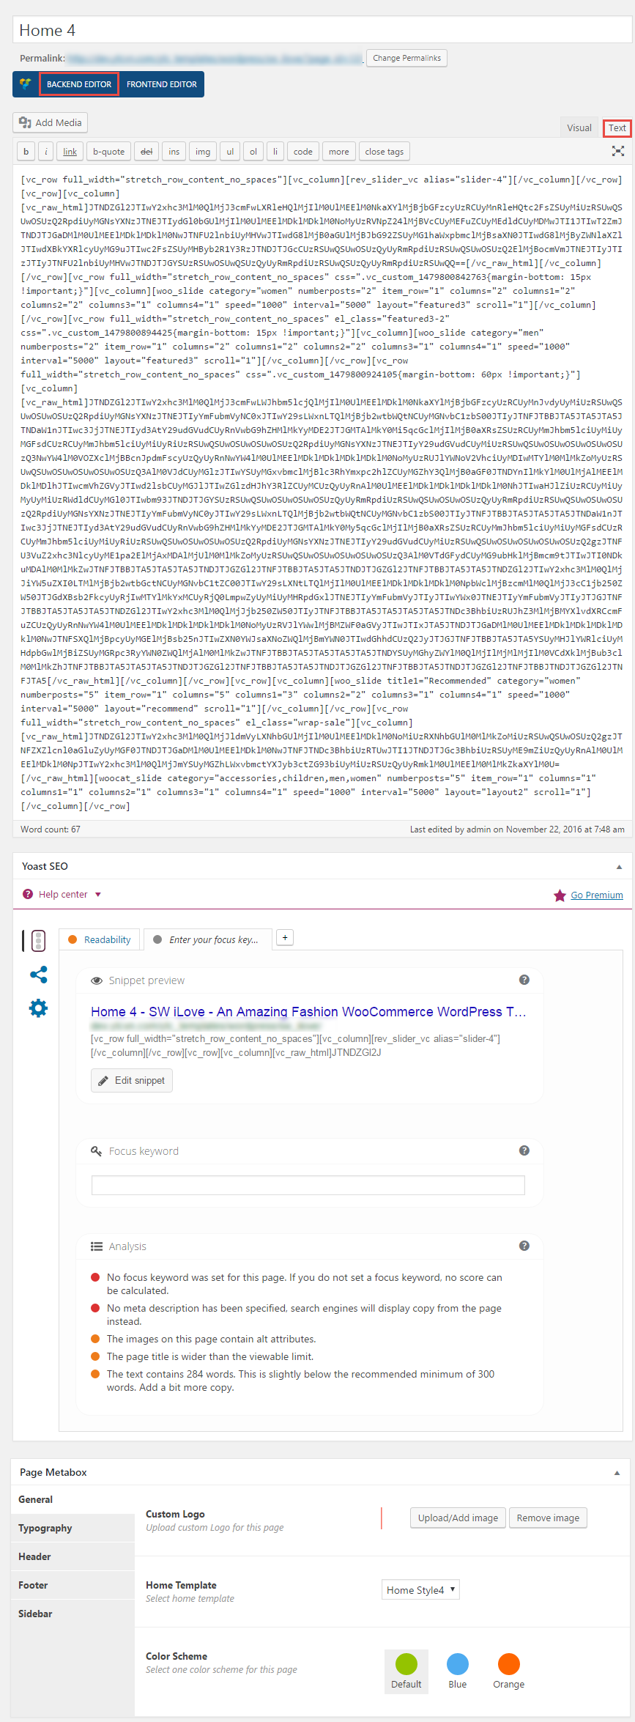Click inside the Focus keyword field
635x1722 pixels.
(308, 1185)
